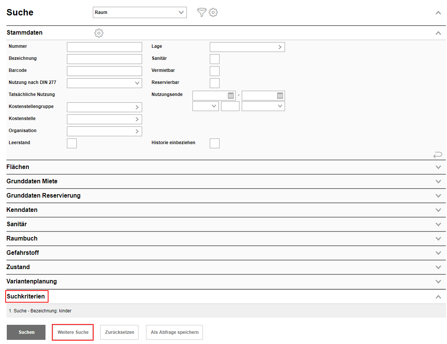Open the Stammdaten section gear settings
447x344 pixels.
(99, 33)
